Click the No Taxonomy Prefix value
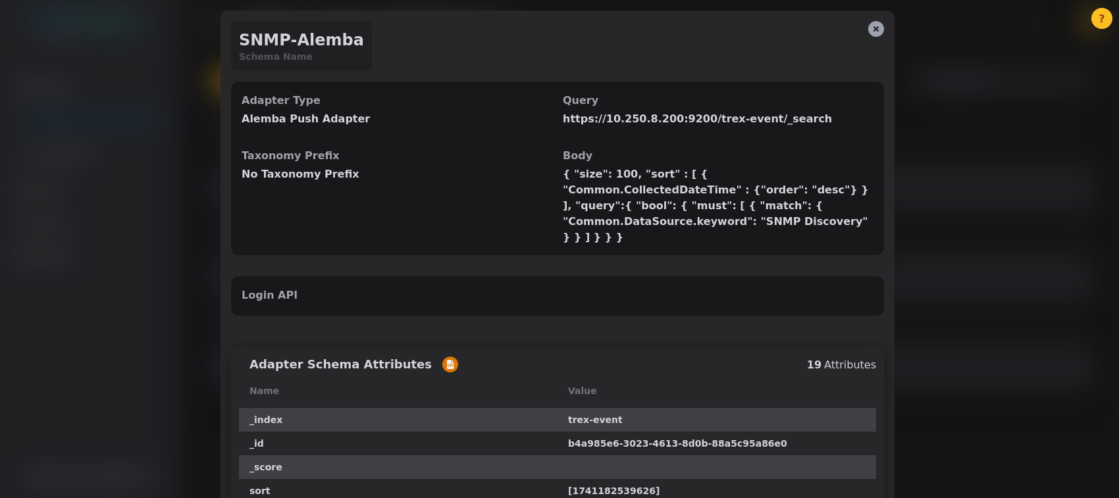This screenshot has width=1119, height=498. point(300,174)
